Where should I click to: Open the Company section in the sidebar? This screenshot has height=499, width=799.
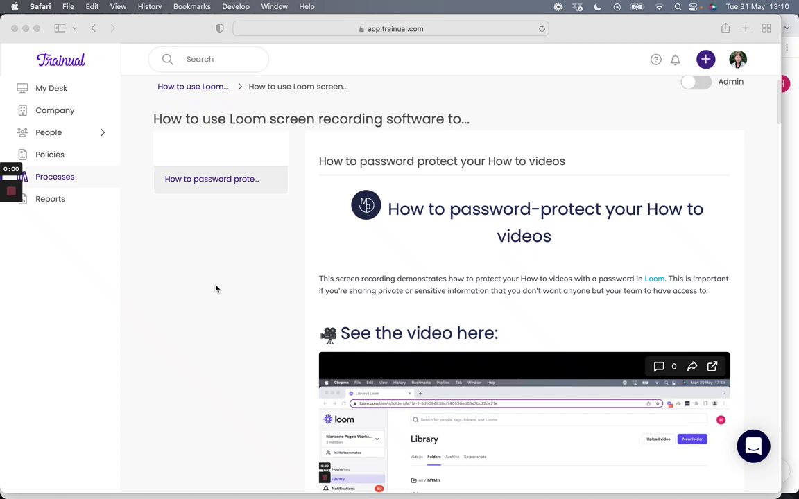[x=55, y=110]
